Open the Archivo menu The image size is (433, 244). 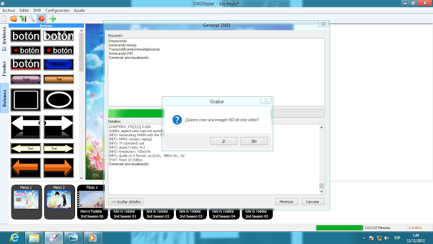(9, 10)
